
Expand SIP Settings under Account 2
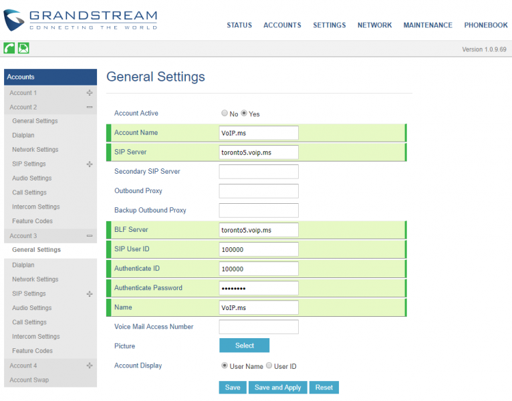point(90,164)
